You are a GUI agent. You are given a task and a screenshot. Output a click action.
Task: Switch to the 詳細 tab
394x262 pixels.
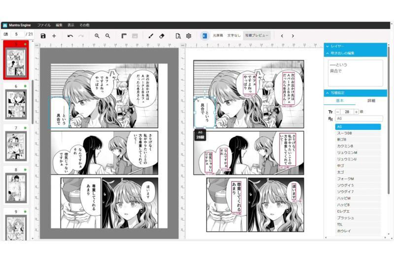[x=371, y=101]
